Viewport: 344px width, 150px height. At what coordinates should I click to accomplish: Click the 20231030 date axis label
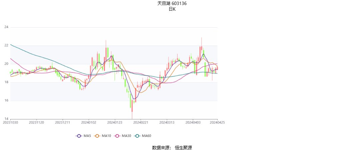coord(11,123)
